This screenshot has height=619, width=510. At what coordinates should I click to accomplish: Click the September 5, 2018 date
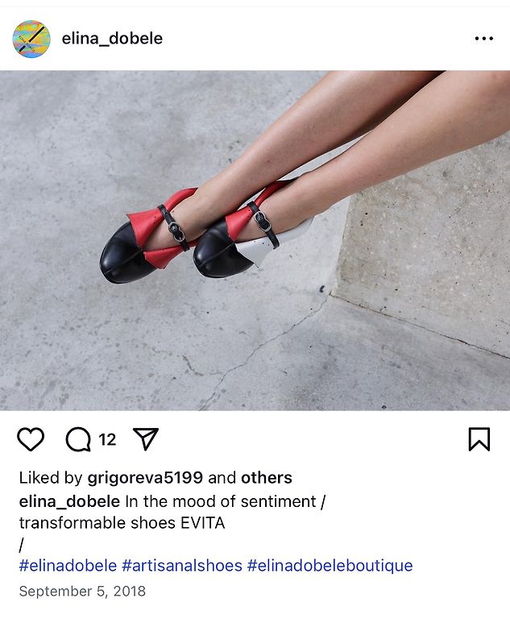pos(82,591)
